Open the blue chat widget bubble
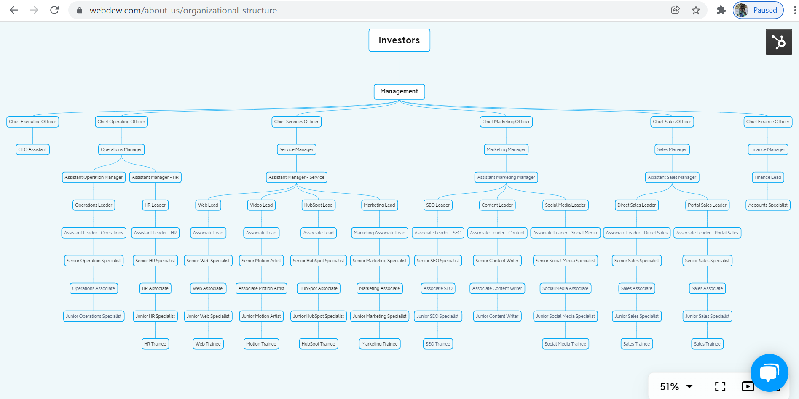799x399 pixels. pyautogui.click(x=769, y=372)
